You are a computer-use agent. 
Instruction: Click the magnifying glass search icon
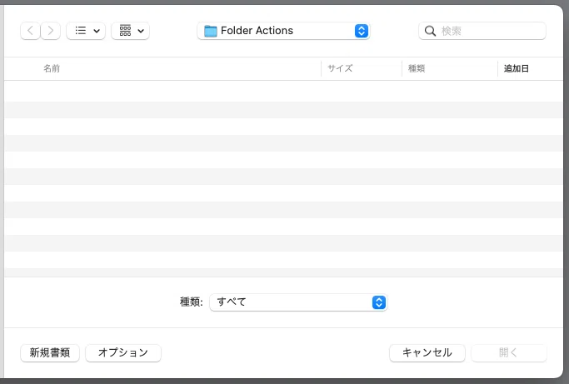[x=430, y=31]
